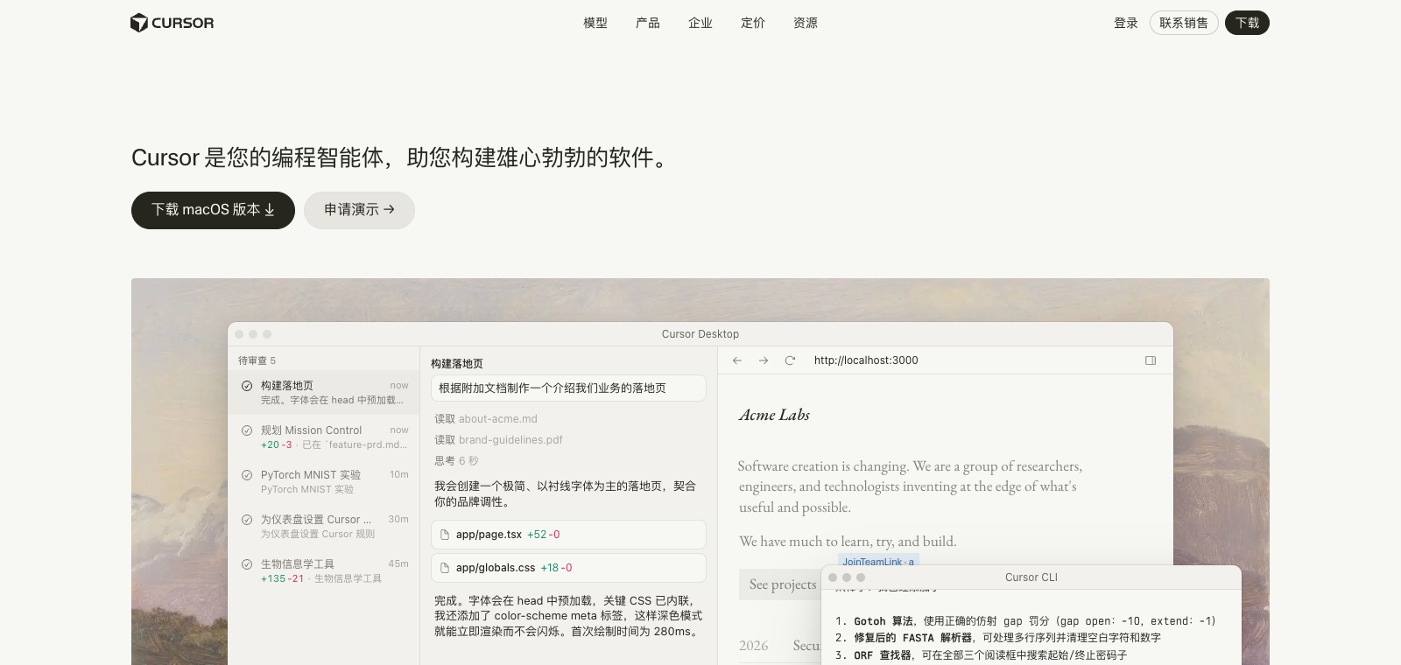
Task: Click the http://localhost:3000 address field
Action: pyautogui.click(x=866, y=360)
